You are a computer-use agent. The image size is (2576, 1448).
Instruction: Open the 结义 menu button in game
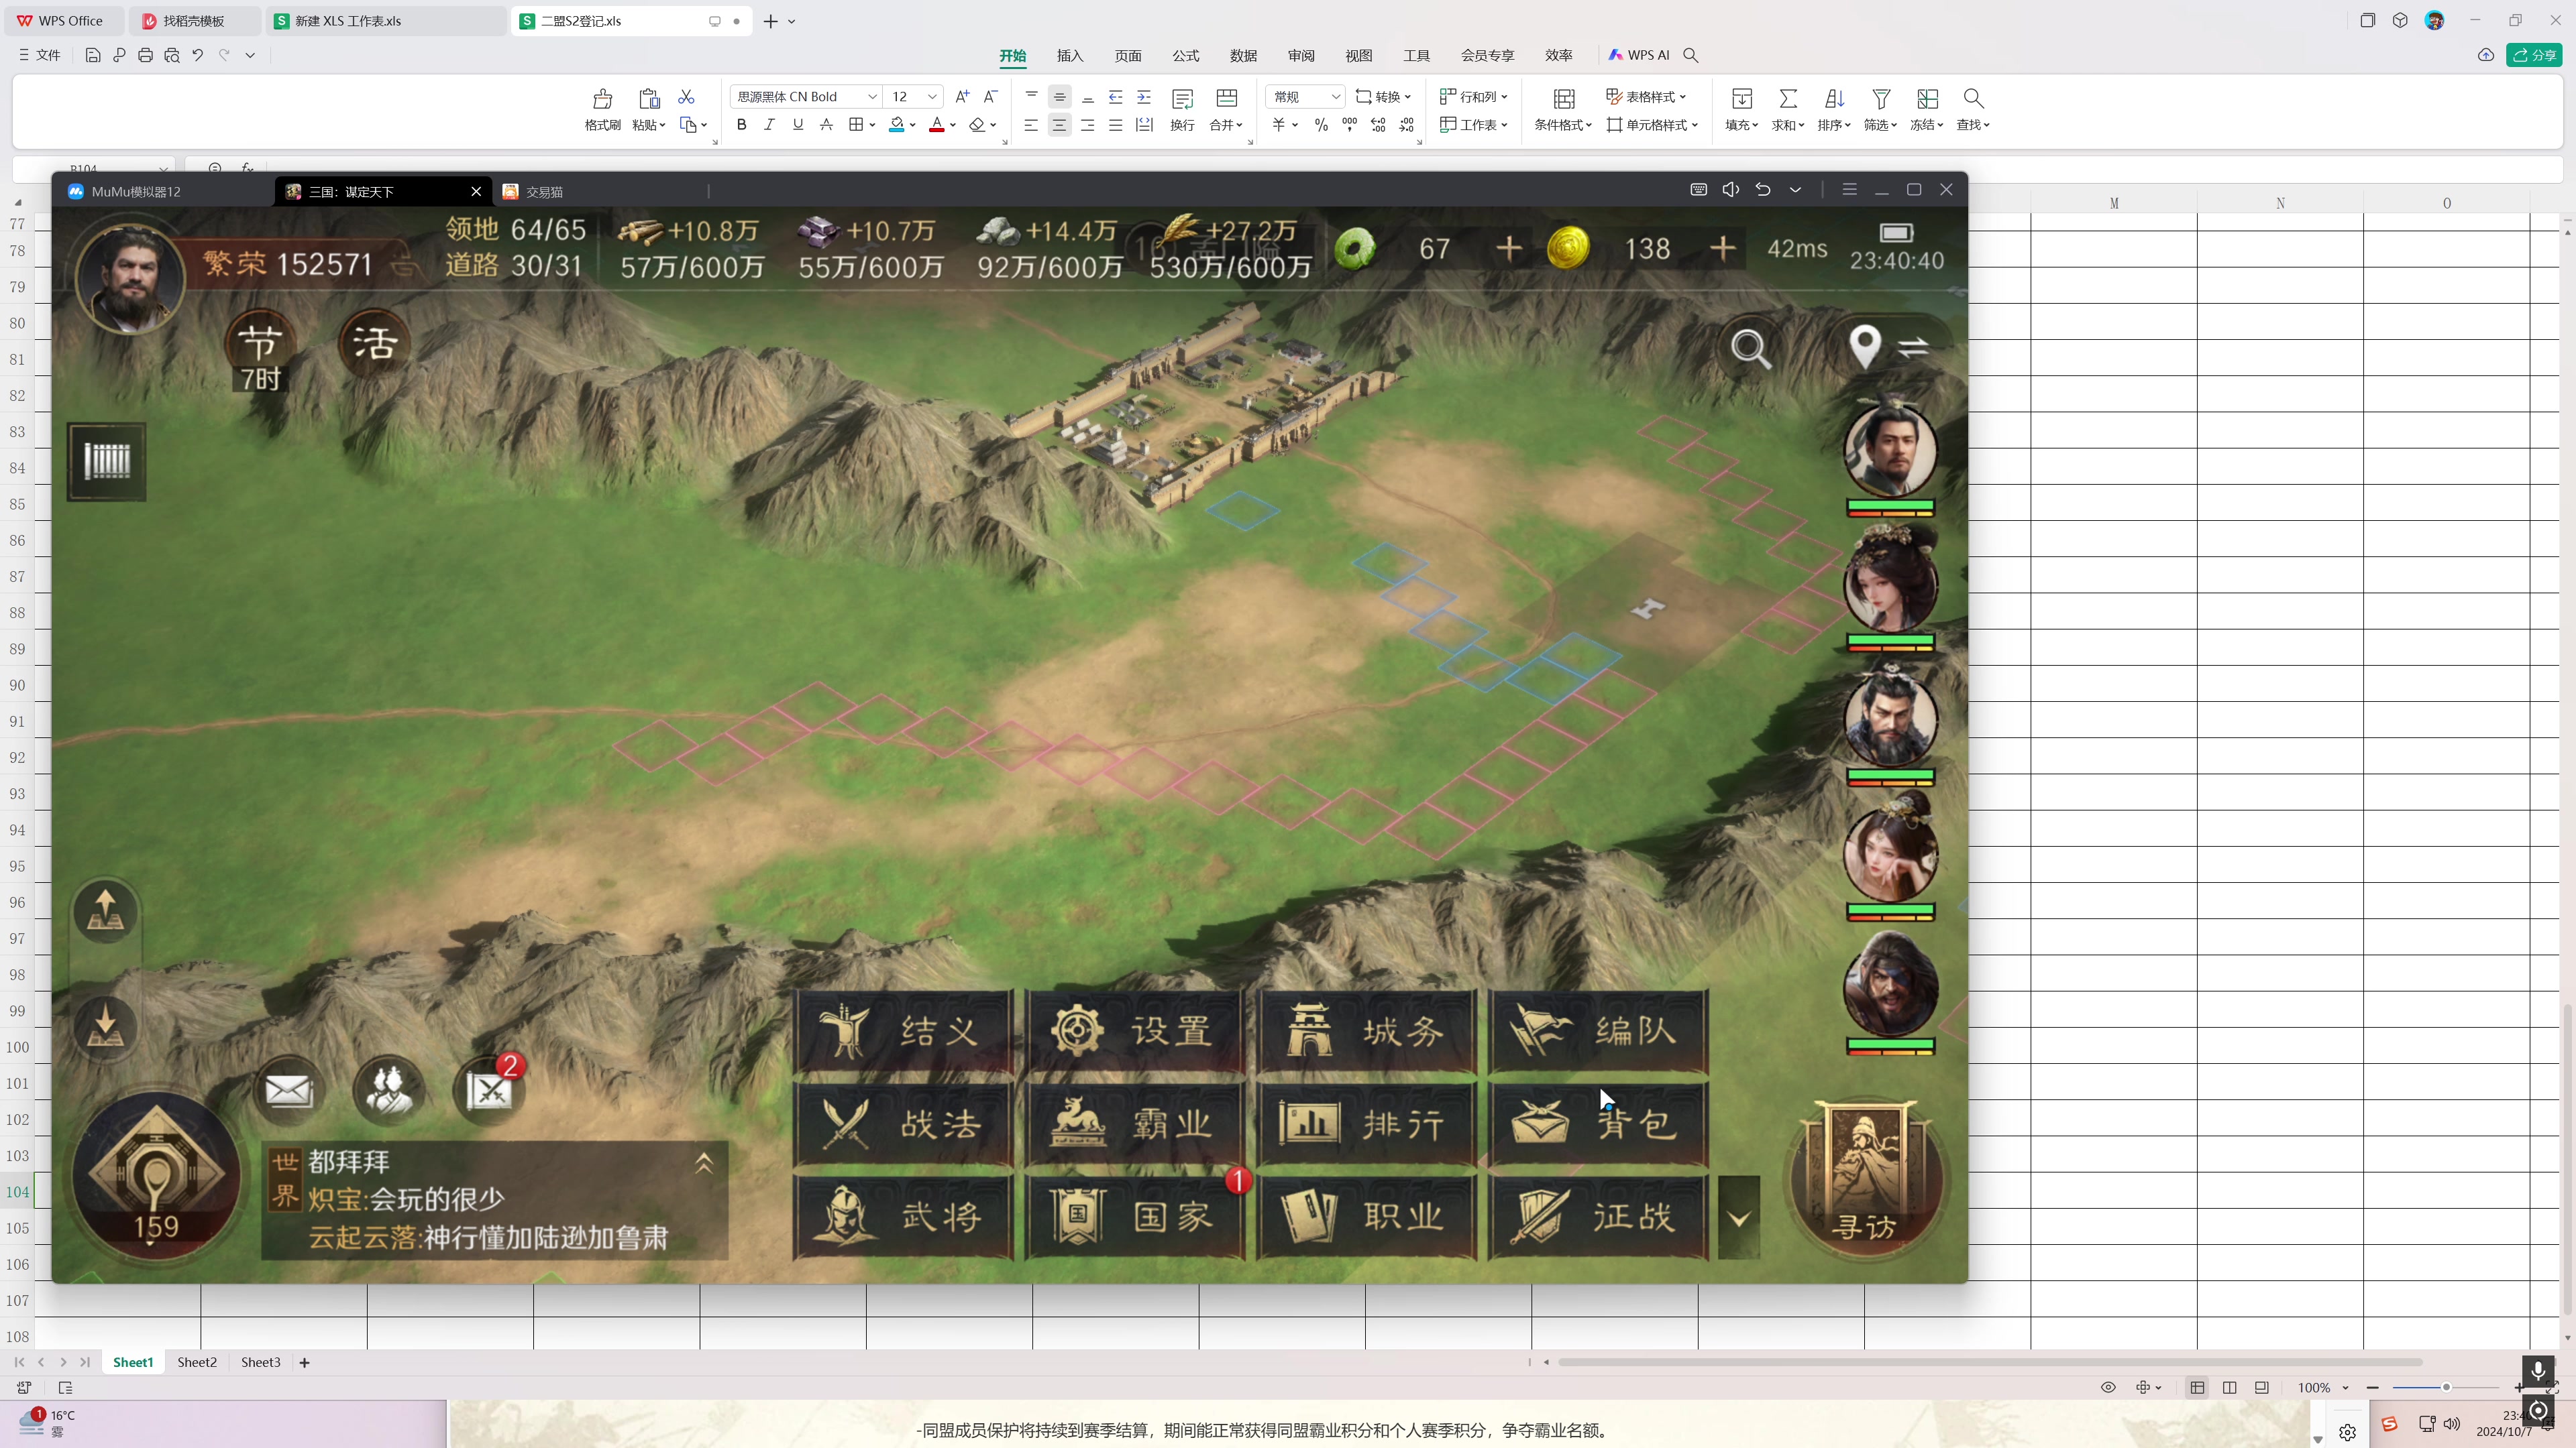coord(903,1031)
